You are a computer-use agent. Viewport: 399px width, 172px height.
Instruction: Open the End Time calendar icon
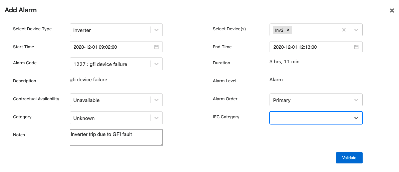356,47
